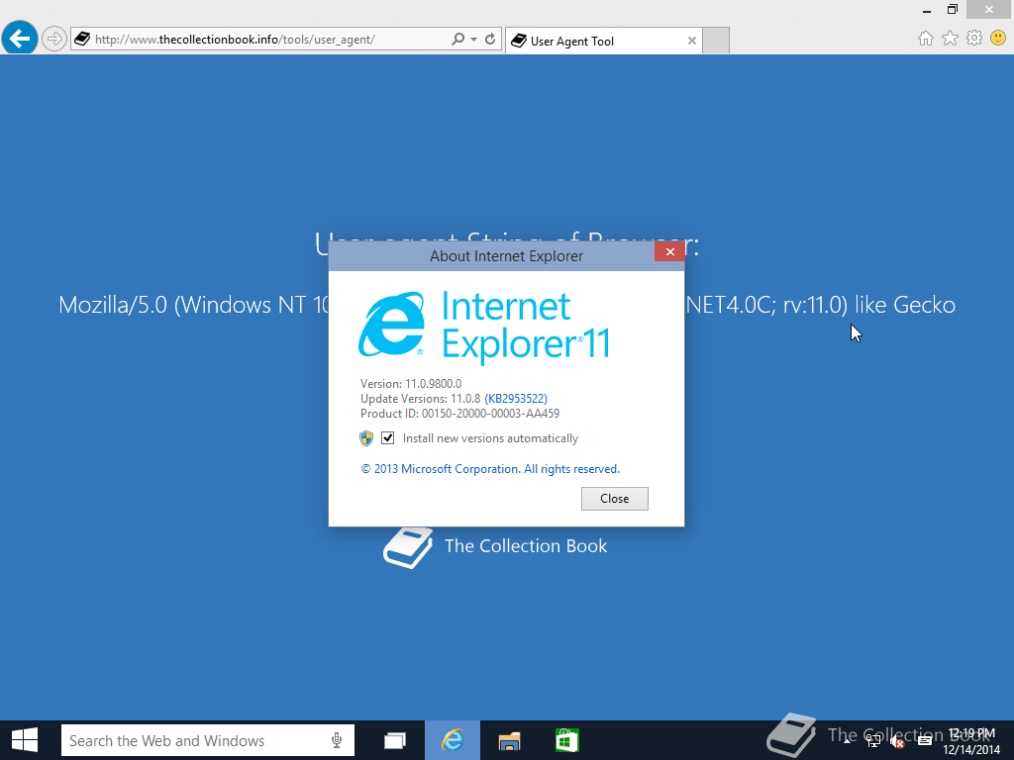The width and height of the screenshot is (1014, 760).
Task: Expand the address bar autocomplete dropdown arrow
Action: point(474,40)
